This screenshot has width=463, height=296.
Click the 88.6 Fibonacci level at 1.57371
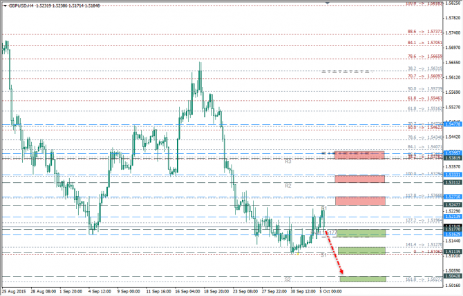(x=412, y=31)
